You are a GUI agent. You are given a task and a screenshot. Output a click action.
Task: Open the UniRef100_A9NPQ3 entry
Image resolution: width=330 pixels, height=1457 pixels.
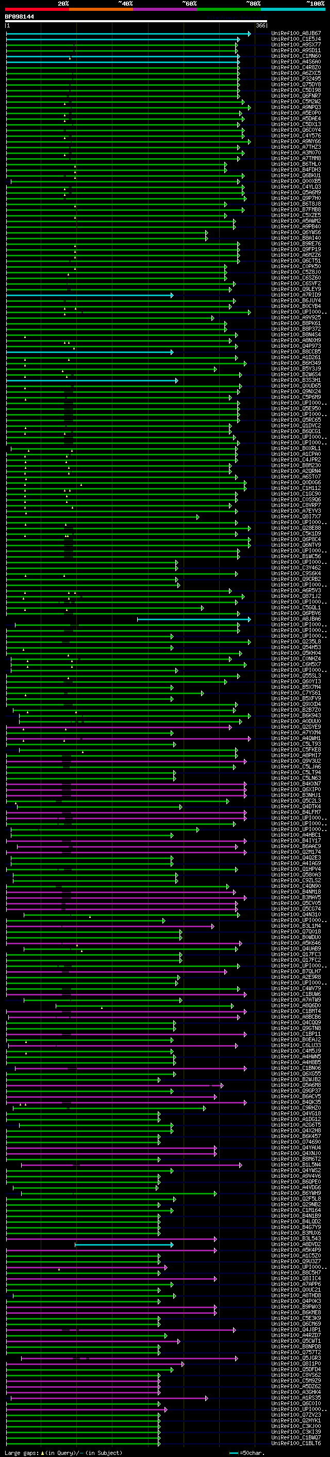pos(296,108)
